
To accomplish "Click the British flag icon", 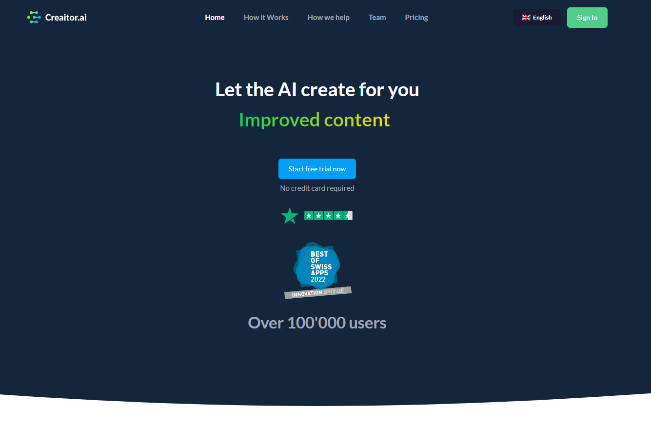I will pos(526,17).
